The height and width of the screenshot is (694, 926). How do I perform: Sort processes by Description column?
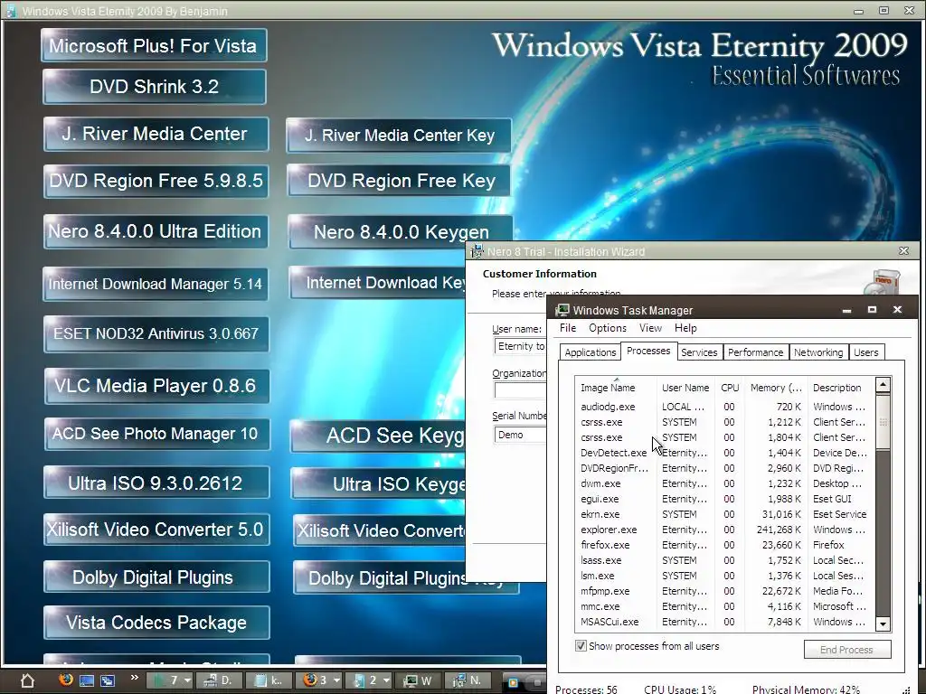coord(841,388)
